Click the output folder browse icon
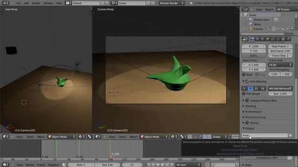This screenshot has width=298, height=167. [x=290, y=135]
